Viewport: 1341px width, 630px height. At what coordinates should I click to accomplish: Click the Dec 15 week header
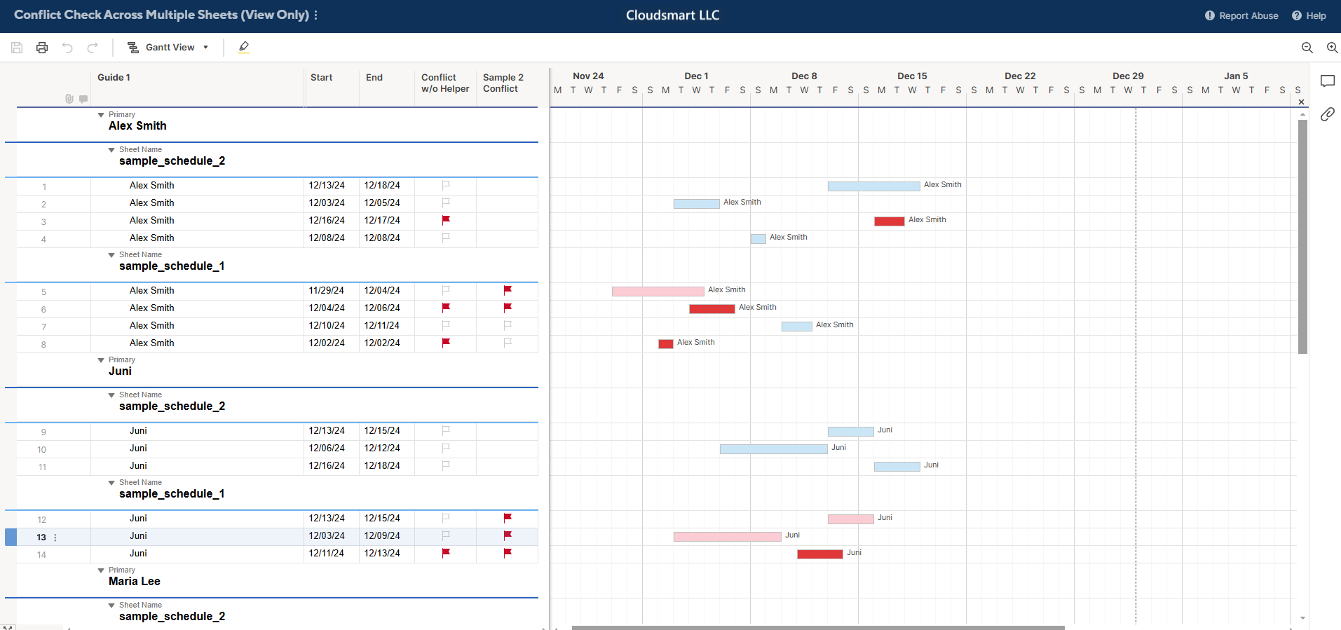[x=912, y=76]
